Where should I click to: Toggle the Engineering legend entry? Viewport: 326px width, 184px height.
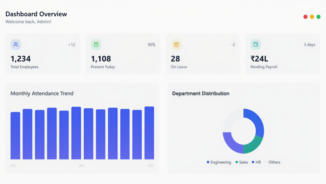pos(219,162)
